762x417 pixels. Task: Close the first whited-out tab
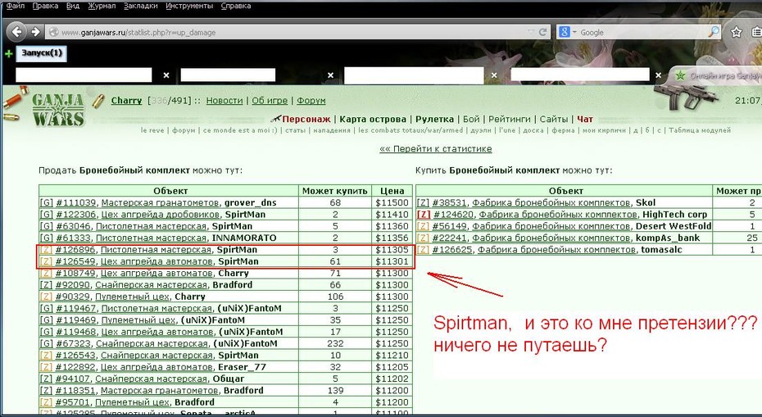(166, 75)
